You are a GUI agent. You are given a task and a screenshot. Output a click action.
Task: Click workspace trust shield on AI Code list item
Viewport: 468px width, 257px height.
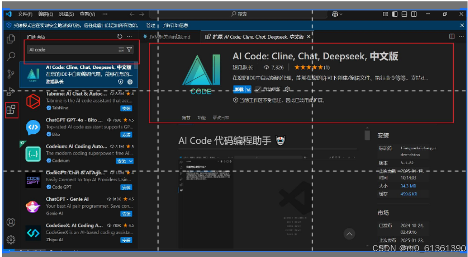[120, 82]
